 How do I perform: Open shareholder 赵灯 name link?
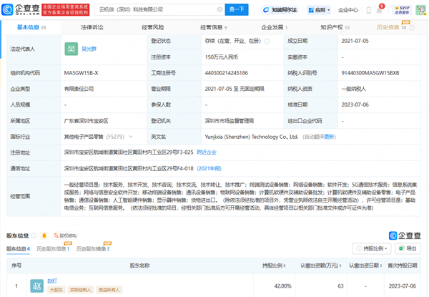point(52,281)
